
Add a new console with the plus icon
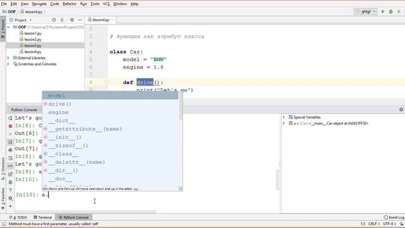pyautogui.click(x=10, y=206)
